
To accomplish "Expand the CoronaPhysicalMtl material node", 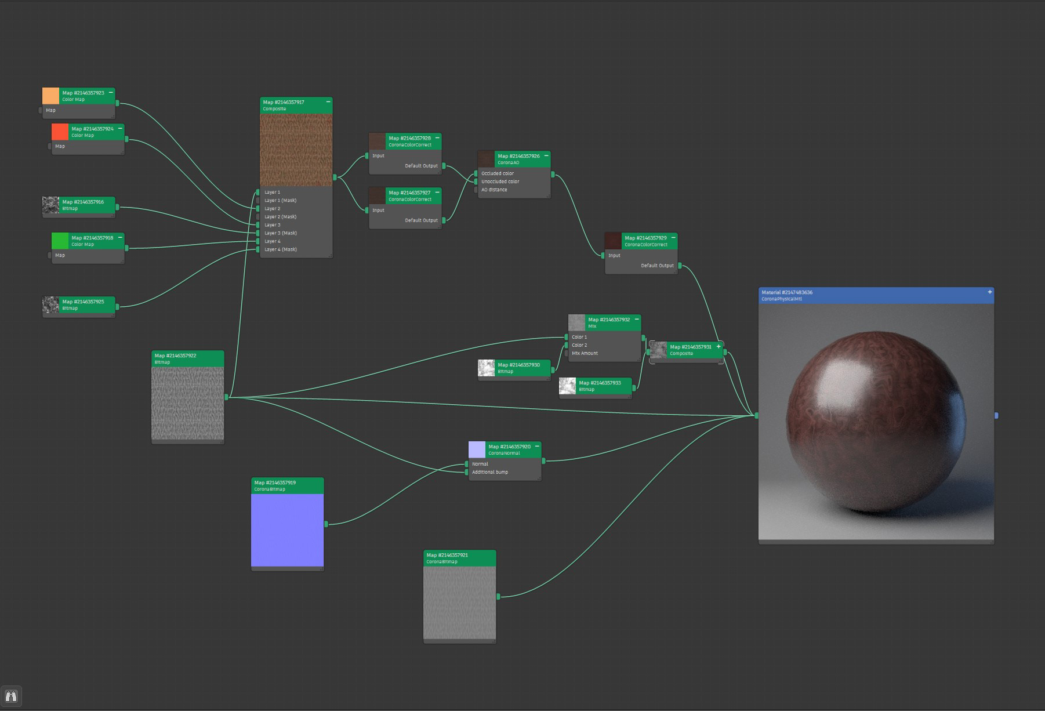I will pos(989,292).
